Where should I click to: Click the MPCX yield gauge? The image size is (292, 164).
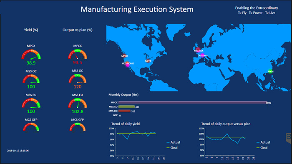[x=31, y=55]
